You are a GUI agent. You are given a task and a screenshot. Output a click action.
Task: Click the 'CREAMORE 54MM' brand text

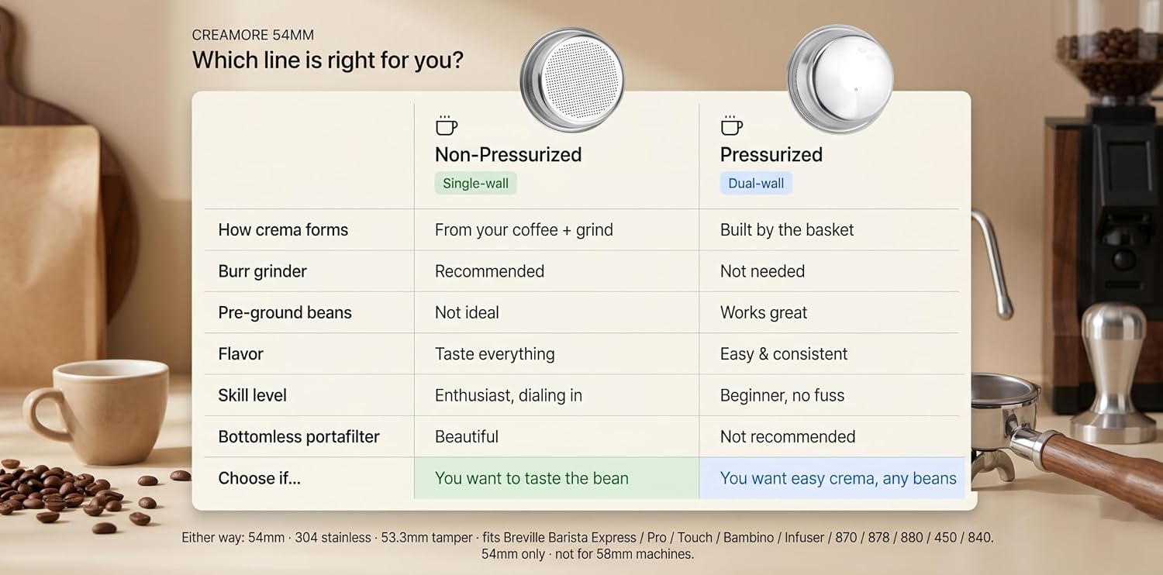tap(253, 35)
